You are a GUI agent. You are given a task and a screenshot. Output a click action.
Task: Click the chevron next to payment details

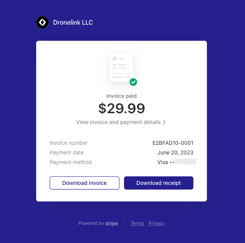(164, 122)
